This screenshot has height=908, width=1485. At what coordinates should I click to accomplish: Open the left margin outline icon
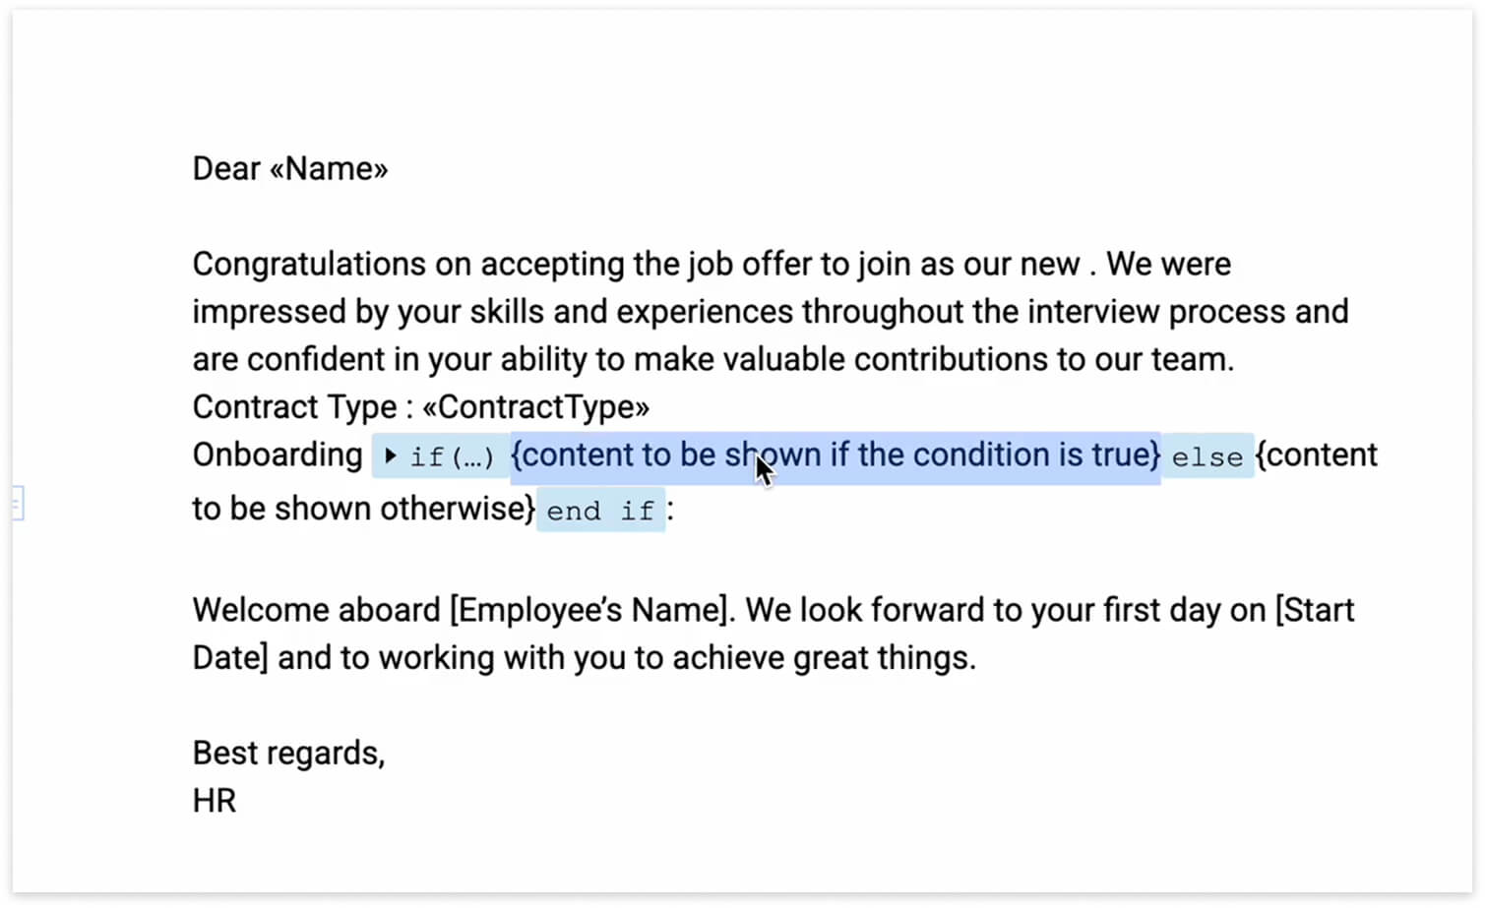tap(17, 504)
